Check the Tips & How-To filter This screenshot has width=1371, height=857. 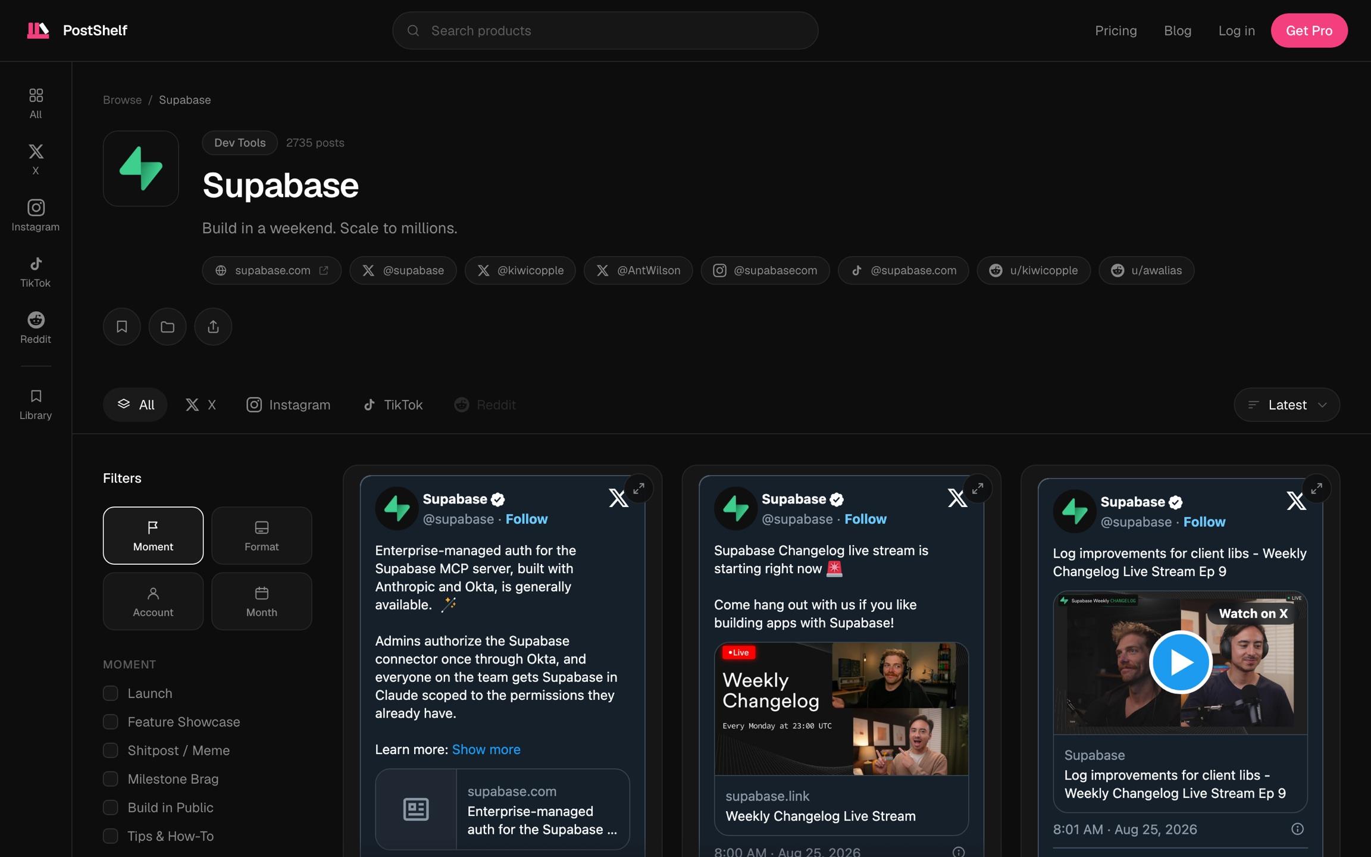tap(111, 836)
